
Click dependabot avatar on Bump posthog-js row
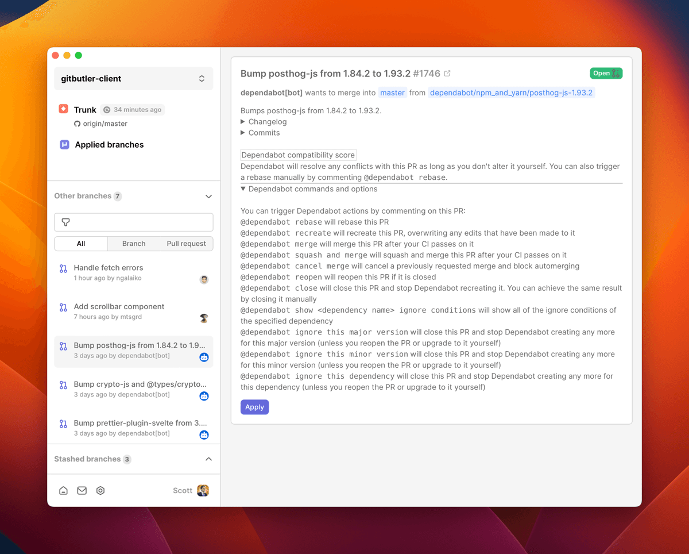204,357
